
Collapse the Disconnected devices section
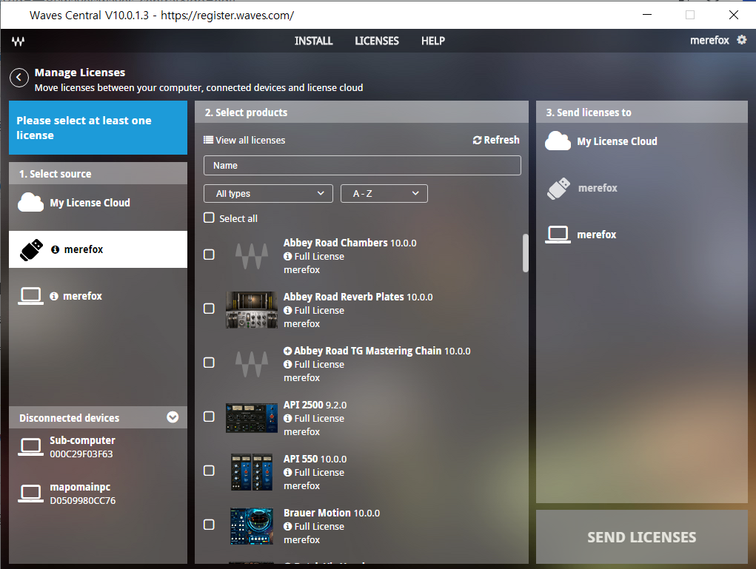pyautogui.click(x=173, y=417)
